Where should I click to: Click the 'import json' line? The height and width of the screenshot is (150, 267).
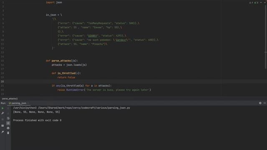(x=54, y=2)
